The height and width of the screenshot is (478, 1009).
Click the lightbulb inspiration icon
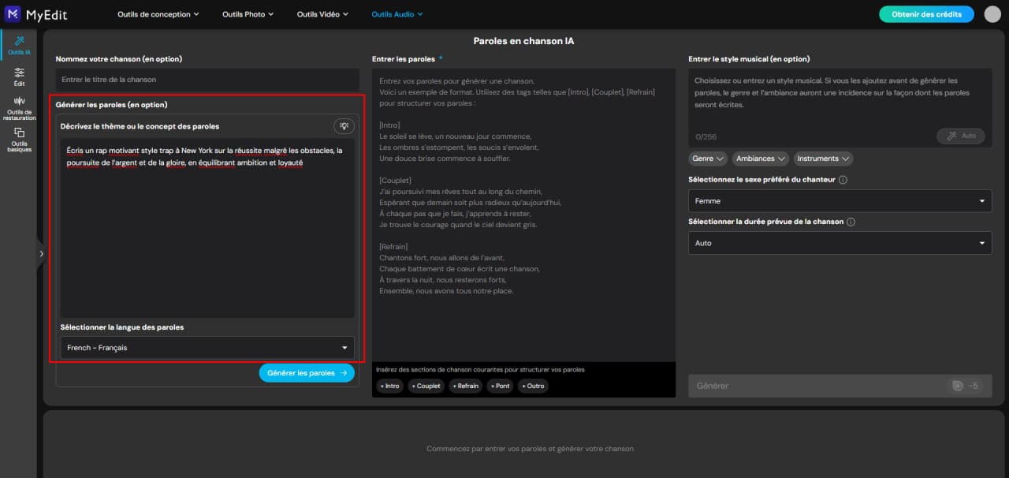pos(343,126)
